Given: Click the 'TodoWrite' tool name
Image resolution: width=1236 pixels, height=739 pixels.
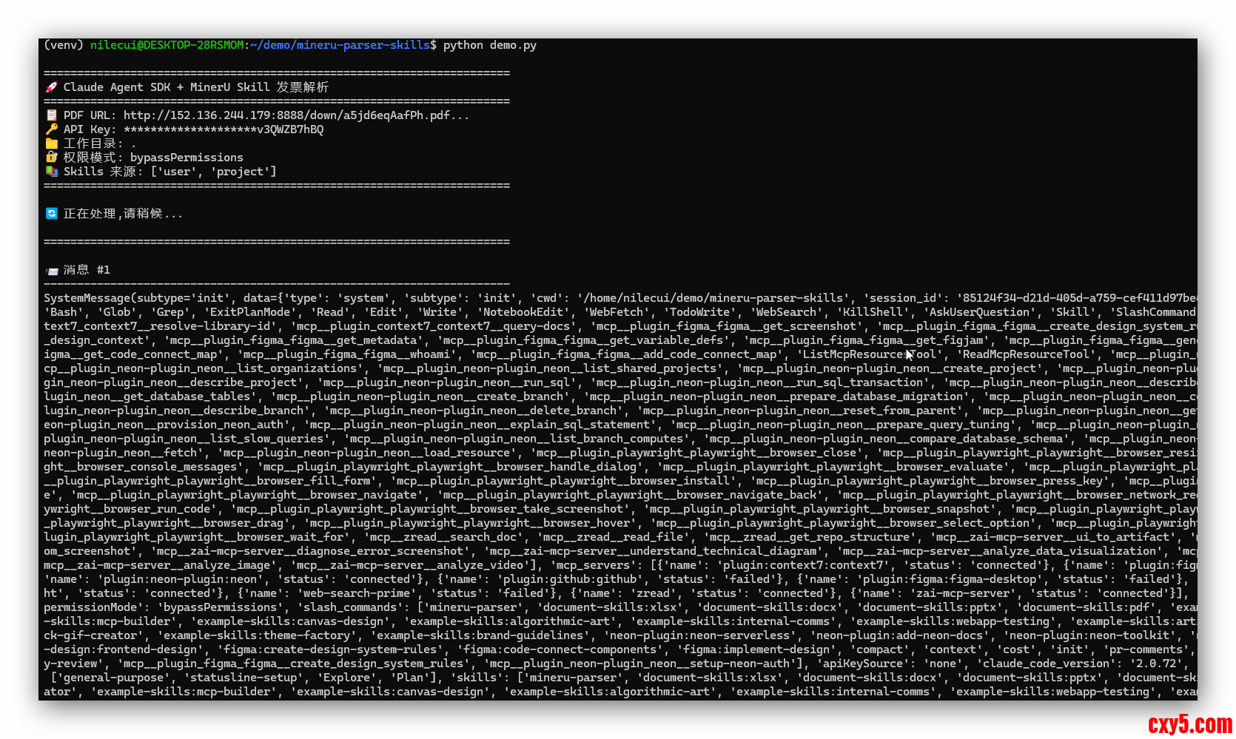Looking at the screenshot, I should [703, 312].
